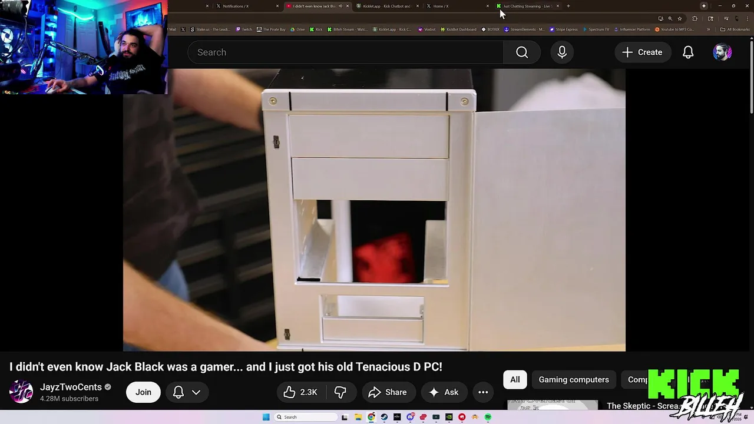This screenshot has width=754, height=424.
Task: Activate voice search microphone icon
Action: [562, 52]
